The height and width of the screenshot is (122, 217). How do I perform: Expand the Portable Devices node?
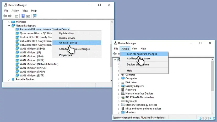coord(9,80)
